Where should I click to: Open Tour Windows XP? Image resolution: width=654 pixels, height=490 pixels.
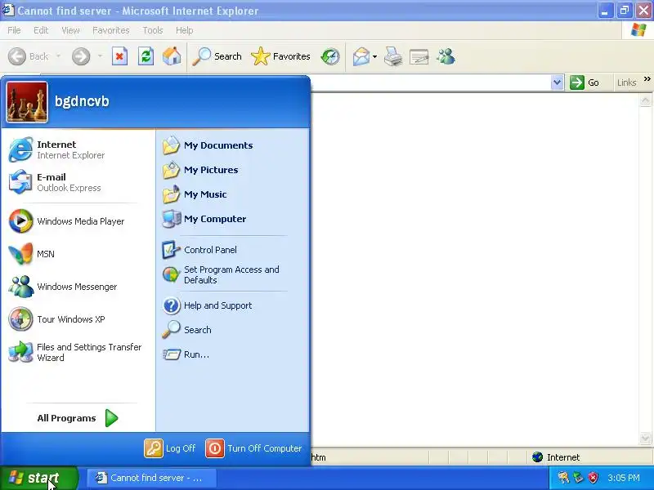coord(78,319)
